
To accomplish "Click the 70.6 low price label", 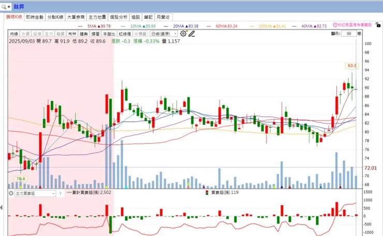I will tap(21, 179).
